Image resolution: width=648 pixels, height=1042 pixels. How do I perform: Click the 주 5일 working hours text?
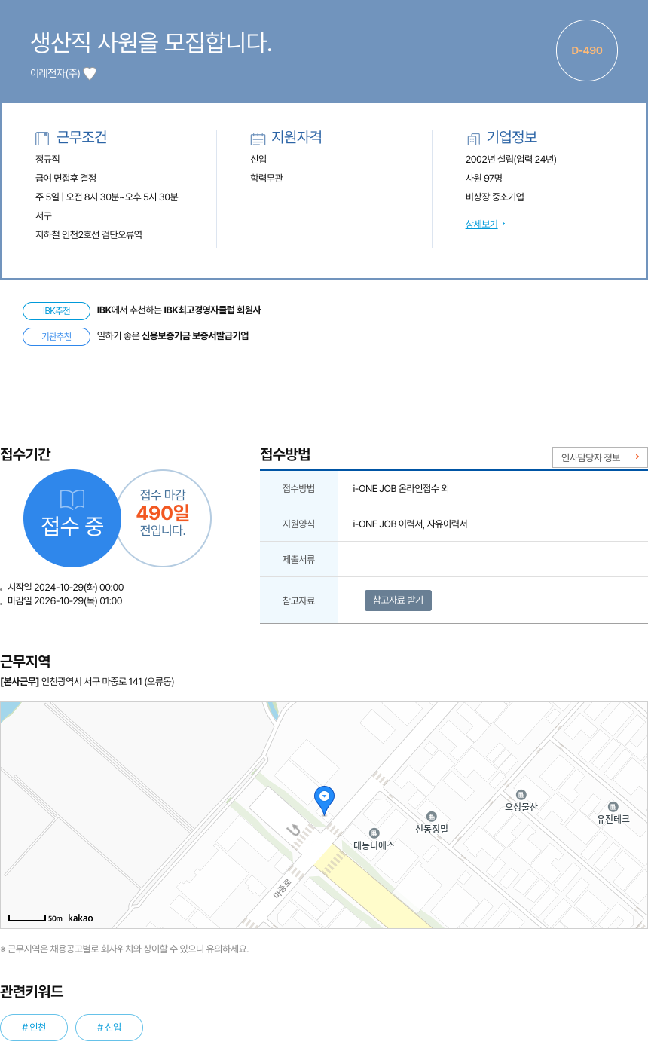107,197
